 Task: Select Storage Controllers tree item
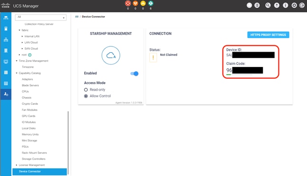click(x=33, y=159)
